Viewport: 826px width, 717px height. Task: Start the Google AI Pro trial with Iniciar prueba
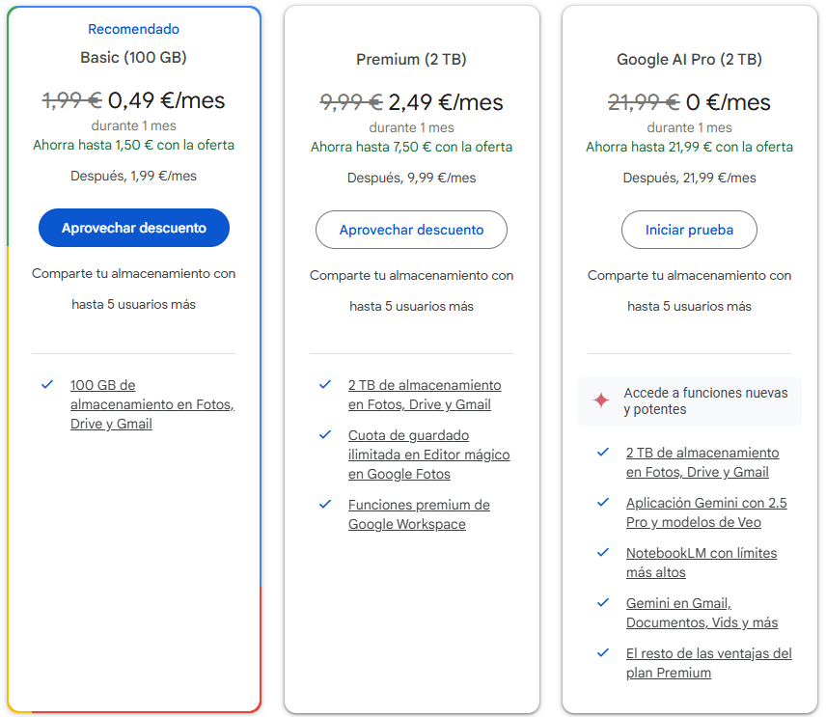[689, 230]
